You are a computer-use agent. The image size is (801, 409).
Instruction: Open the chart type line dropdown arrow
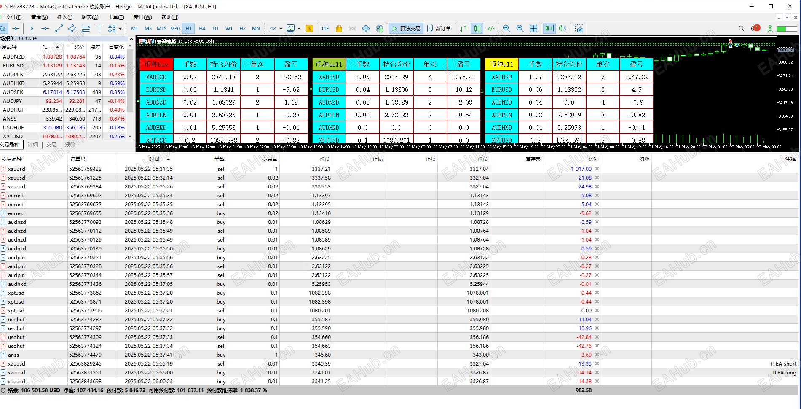(281, 29)
